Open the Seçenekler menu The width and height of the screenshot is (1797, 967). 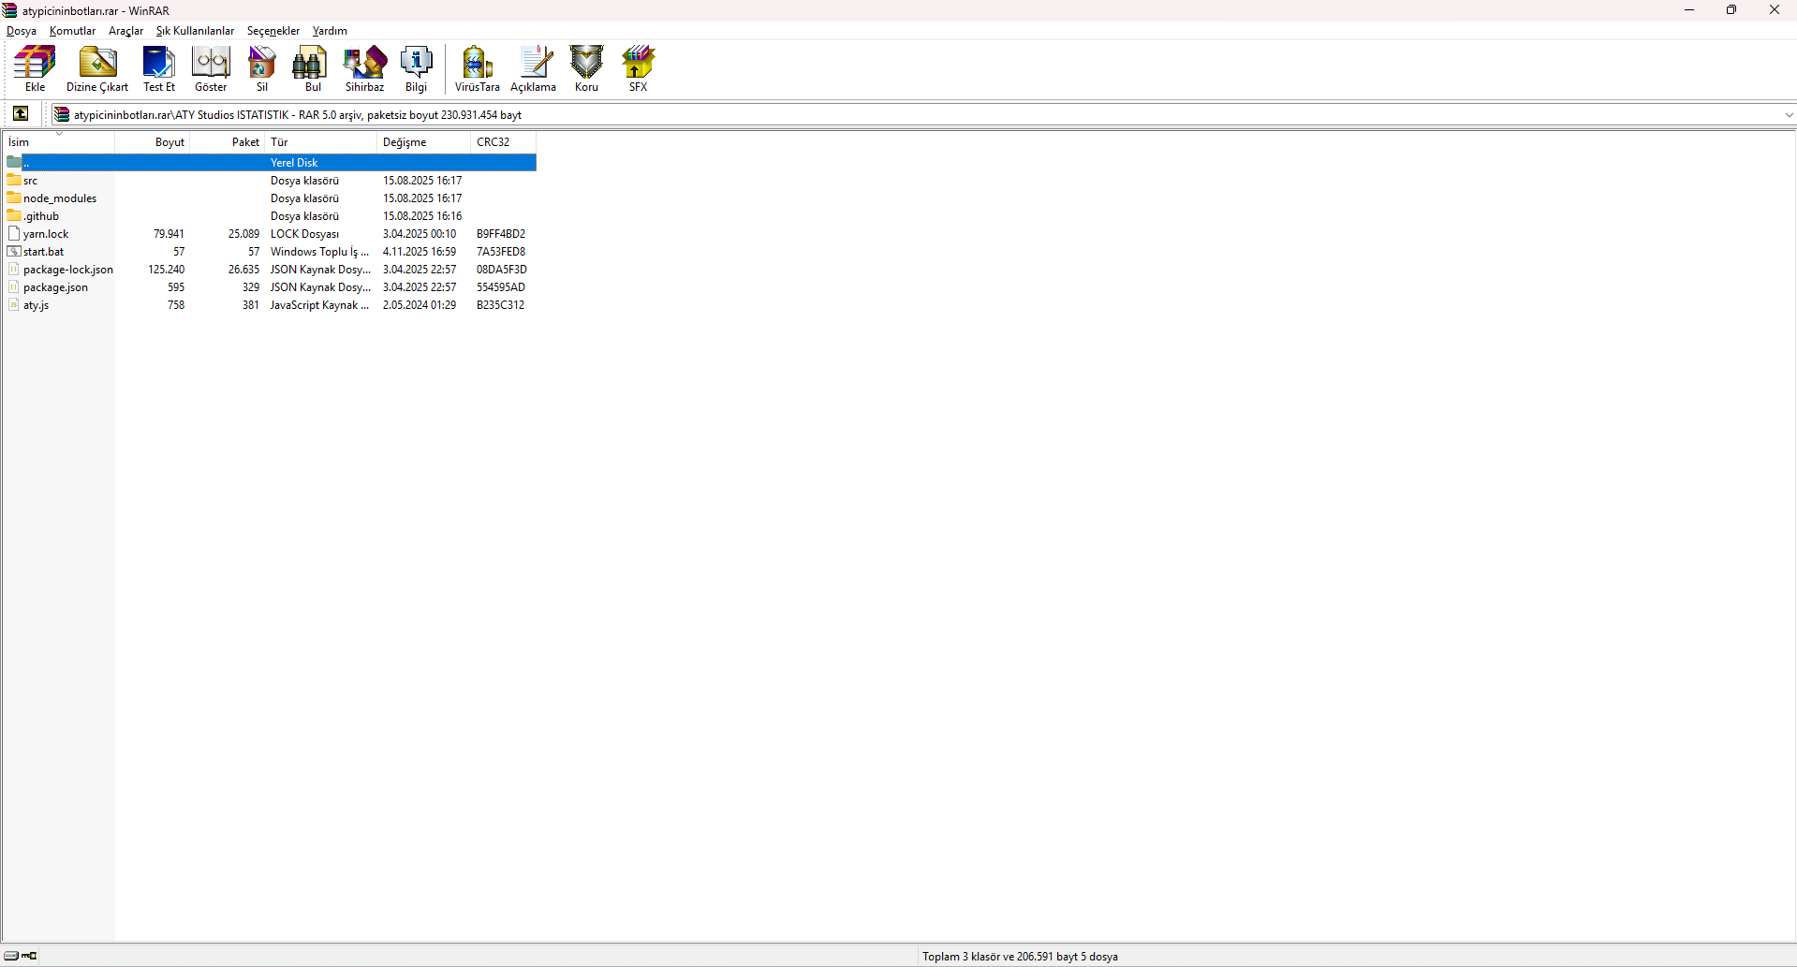(x=272, y=31)
